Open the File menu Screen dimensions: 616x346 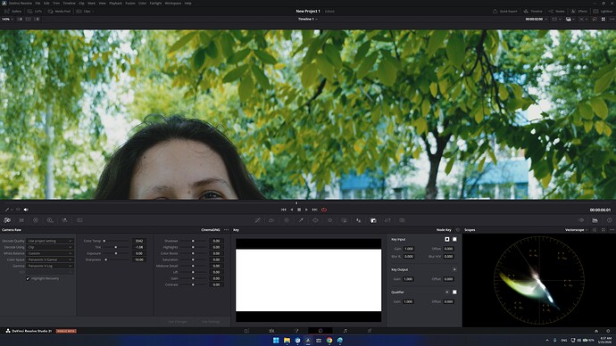coord(37,4)
